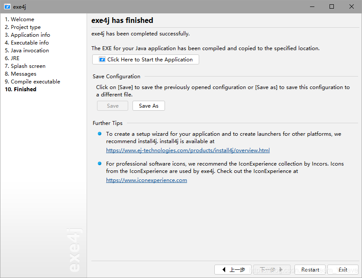Select the Application info step
Viewport: 362px width, 278px height.
pyautogui.click(x=27, y=35)
